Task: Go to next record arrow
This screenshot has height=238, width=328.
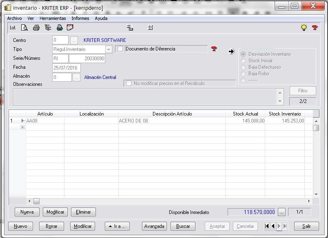Action: click(x=279, y=226)
